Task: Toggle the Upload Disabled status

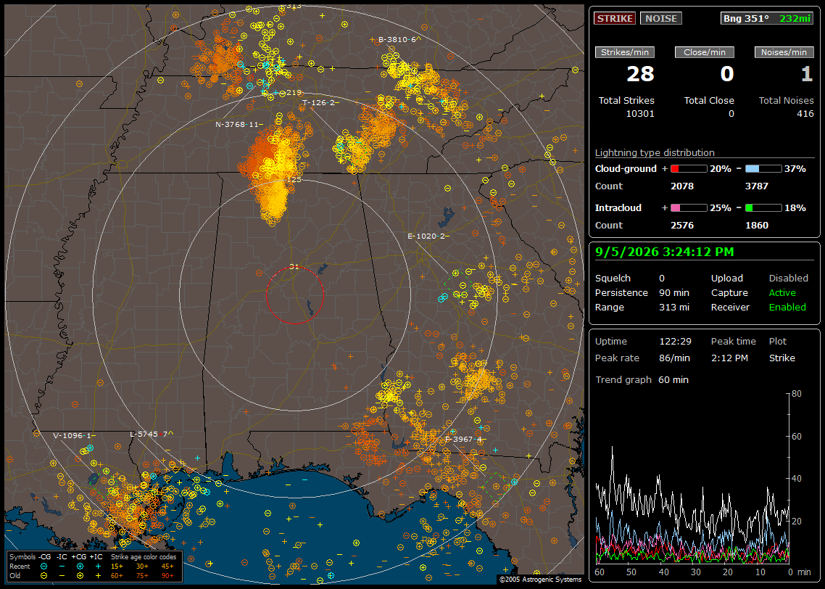Action: [x=788, y=279]
